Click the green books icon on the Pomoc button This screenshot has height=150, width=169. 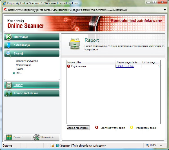point(9,137)
